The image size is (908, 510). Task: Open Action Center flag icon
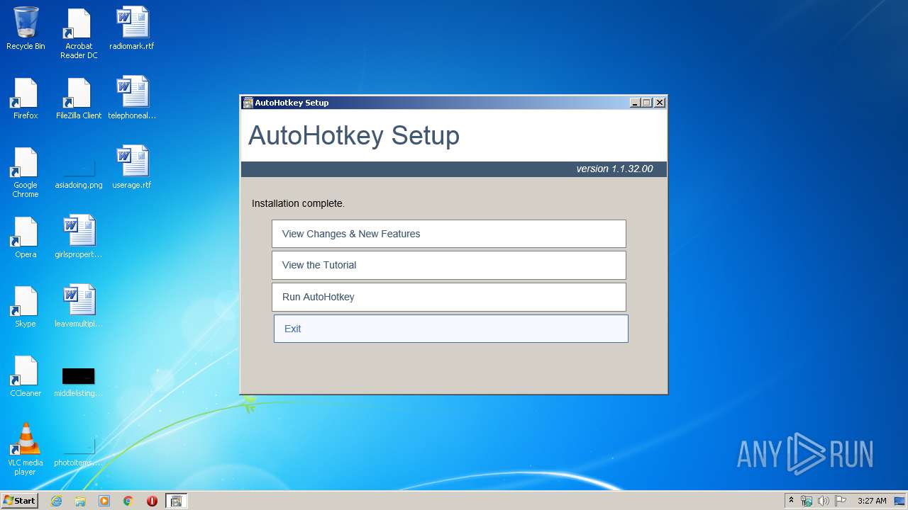(x=841, y=501)
